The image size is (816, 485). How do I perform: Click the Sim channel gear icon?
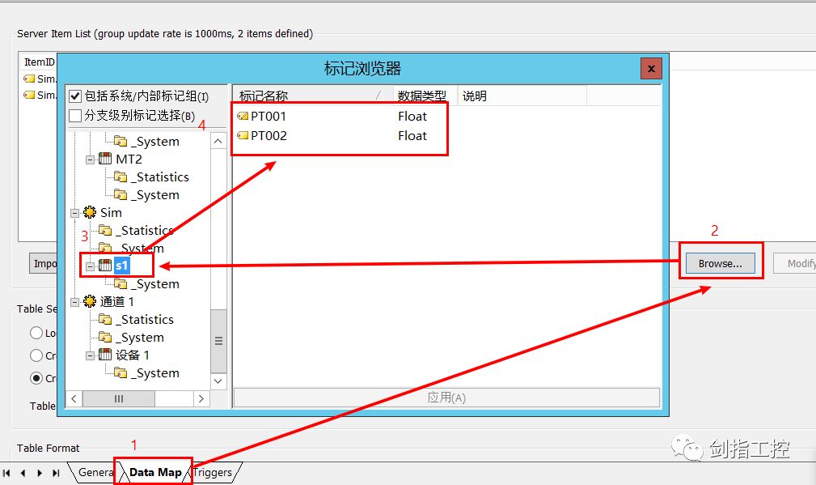(x=90, y=212)
